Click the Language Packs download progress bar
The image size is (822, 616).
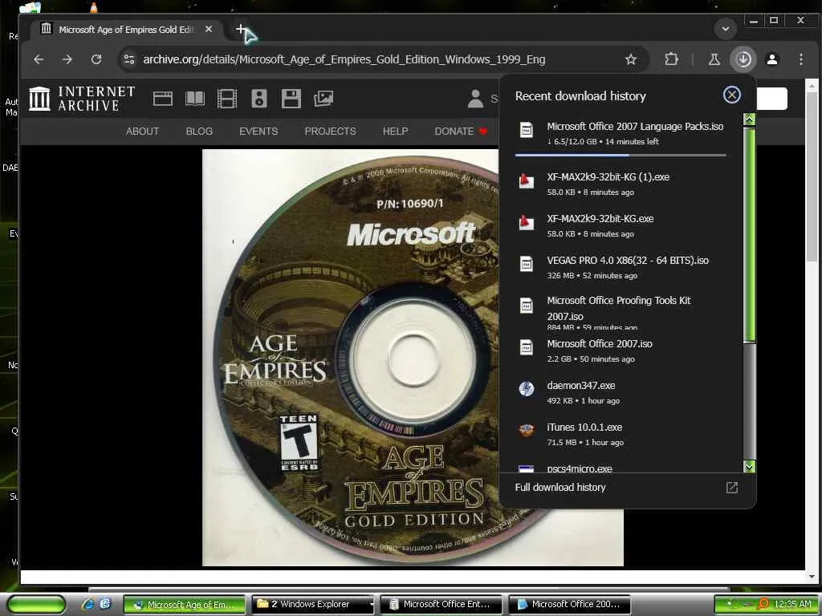[x=621, y=155]
